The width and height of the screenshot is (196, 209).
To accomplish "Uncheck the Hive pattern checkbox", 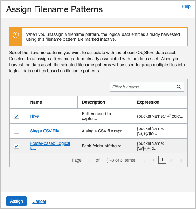I will pos(16,116).
